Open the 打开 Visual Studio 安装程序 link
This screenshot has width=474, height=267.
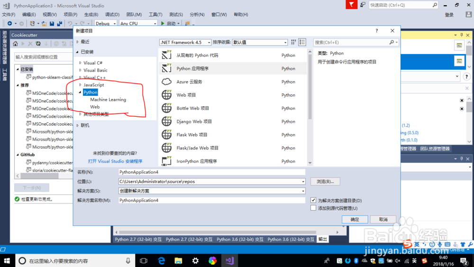[115, 161]
